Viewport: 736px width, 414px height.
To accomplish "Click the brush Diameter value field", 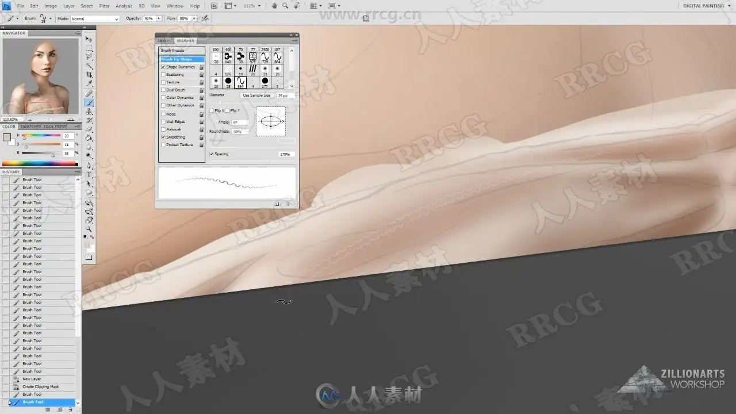I will tap(286, 95).
